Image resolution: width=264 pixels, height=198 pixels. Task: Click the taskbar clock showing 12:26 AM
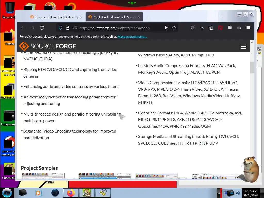251,193
